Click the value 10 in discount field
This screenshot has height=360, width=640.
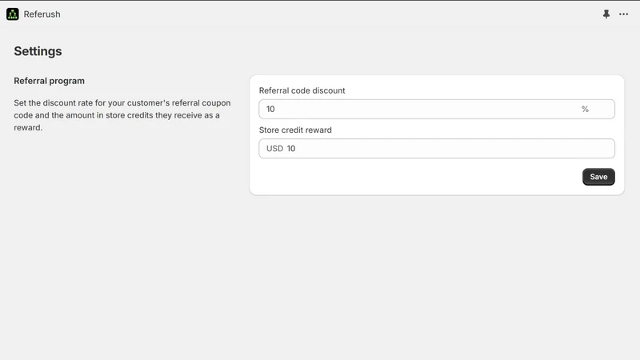pyautogui.click(x=270, y=109)
